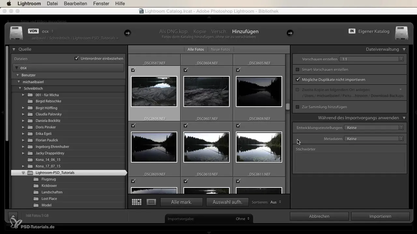Click the Landschaften folder icon
Screen dimensions: 417x234
[36, 192]
